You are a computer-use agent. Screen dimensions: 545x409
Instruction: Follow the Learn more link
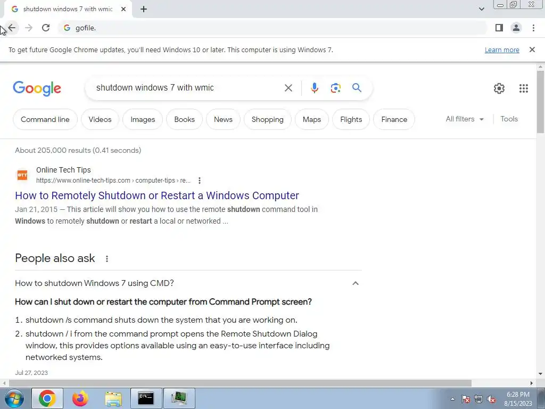click(502, 50)
